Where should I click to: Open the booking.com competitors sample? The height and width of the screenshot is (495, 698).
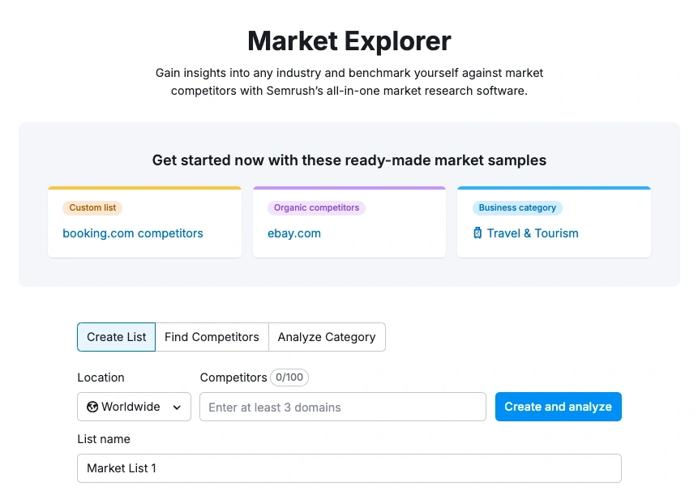pos(133,233)
